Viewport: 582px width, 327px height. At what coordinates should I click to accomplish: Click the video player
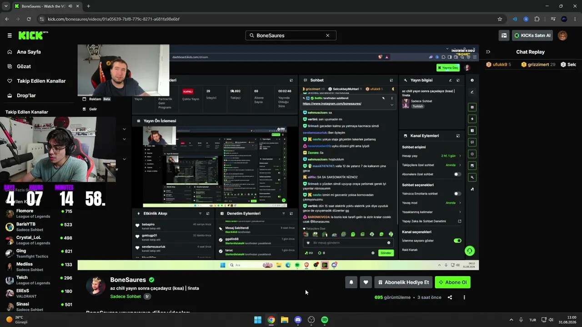278,157
